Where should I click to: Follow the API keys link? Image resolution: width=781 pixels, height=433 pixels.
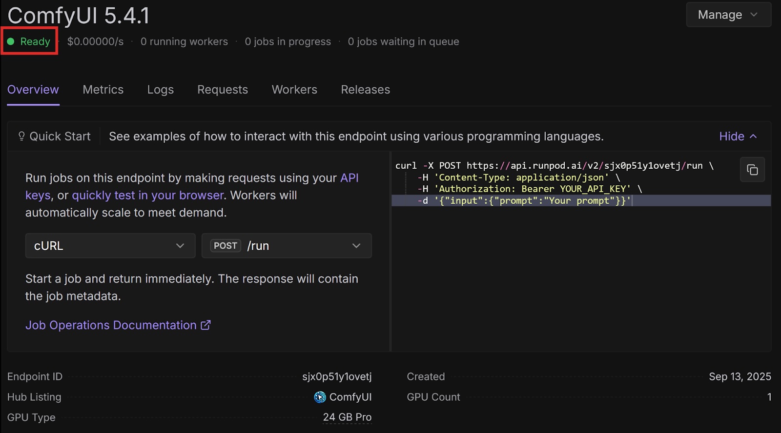pyautogui.click(x=349, y=178)
